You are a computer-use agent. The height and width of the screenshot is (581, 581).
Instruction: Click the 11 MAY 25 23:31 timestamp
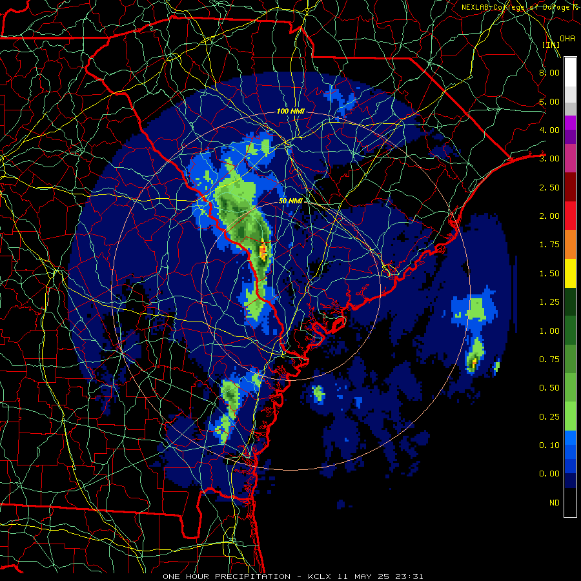(x=380, y=576)
